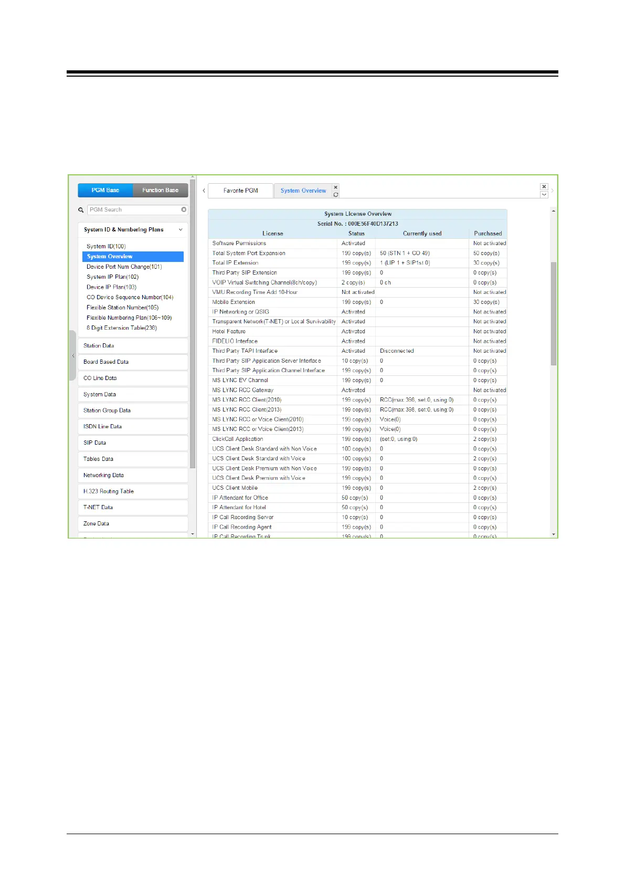The height and width of the screenshot is (884, 625).
Task: Select the Total IP Extension row
Action: (357, 263)
